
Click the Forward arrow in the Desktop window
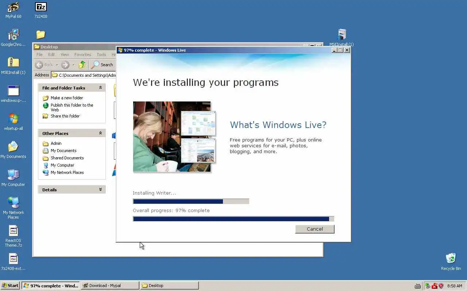tap(65, 65)
